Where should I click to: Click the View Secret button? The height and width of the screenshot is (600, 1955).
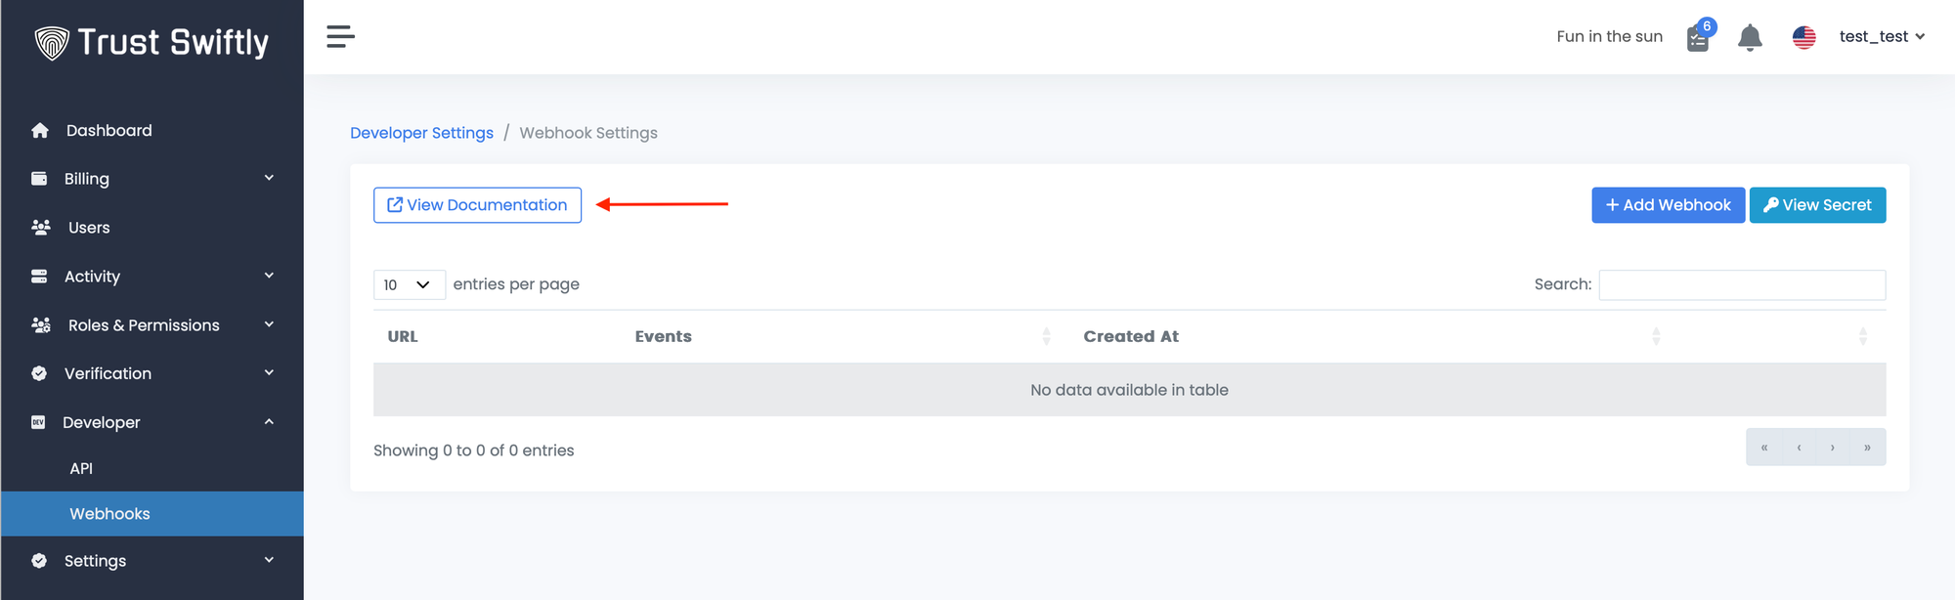click(x=1817, y=205)
